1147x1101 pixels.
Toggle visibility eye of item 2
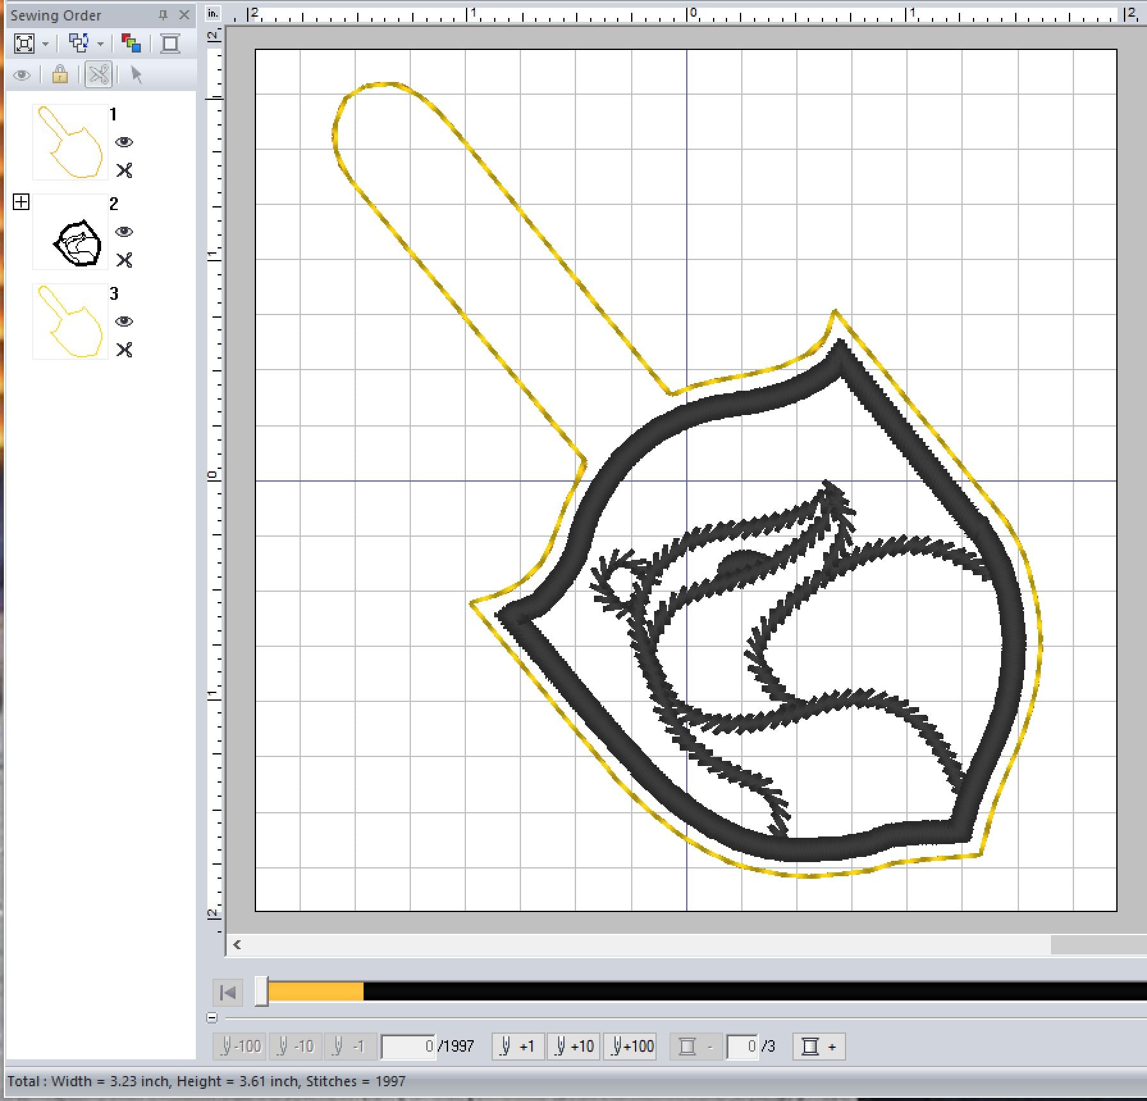(x=124, y=232)
